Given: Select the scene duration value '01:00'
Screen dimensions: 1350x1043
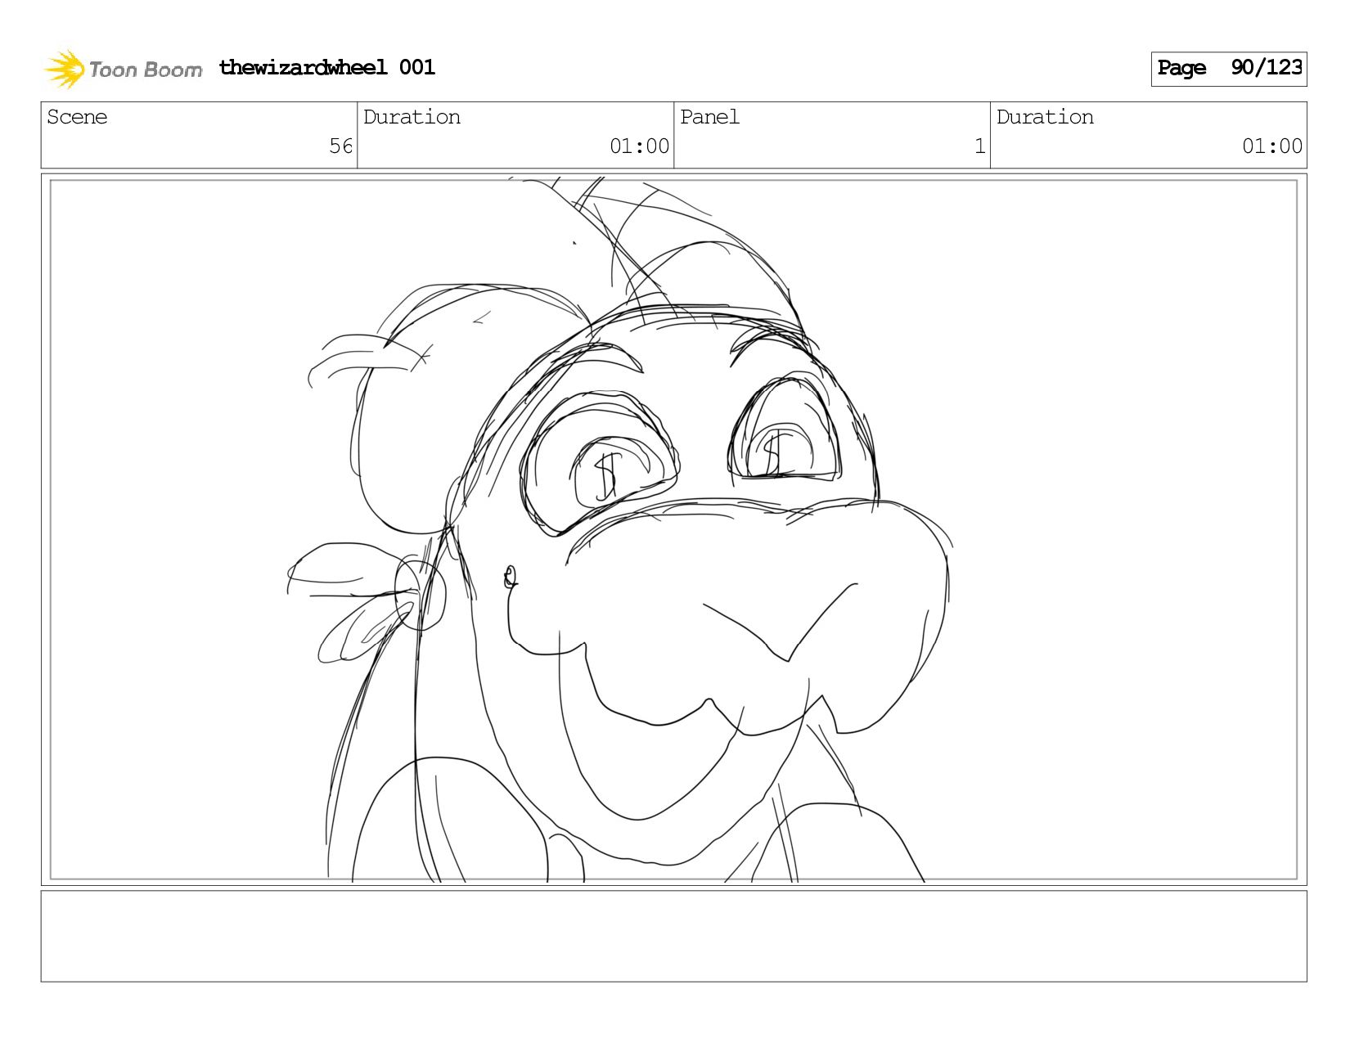Looking at the screenshot, I should (x=640, y=146).
